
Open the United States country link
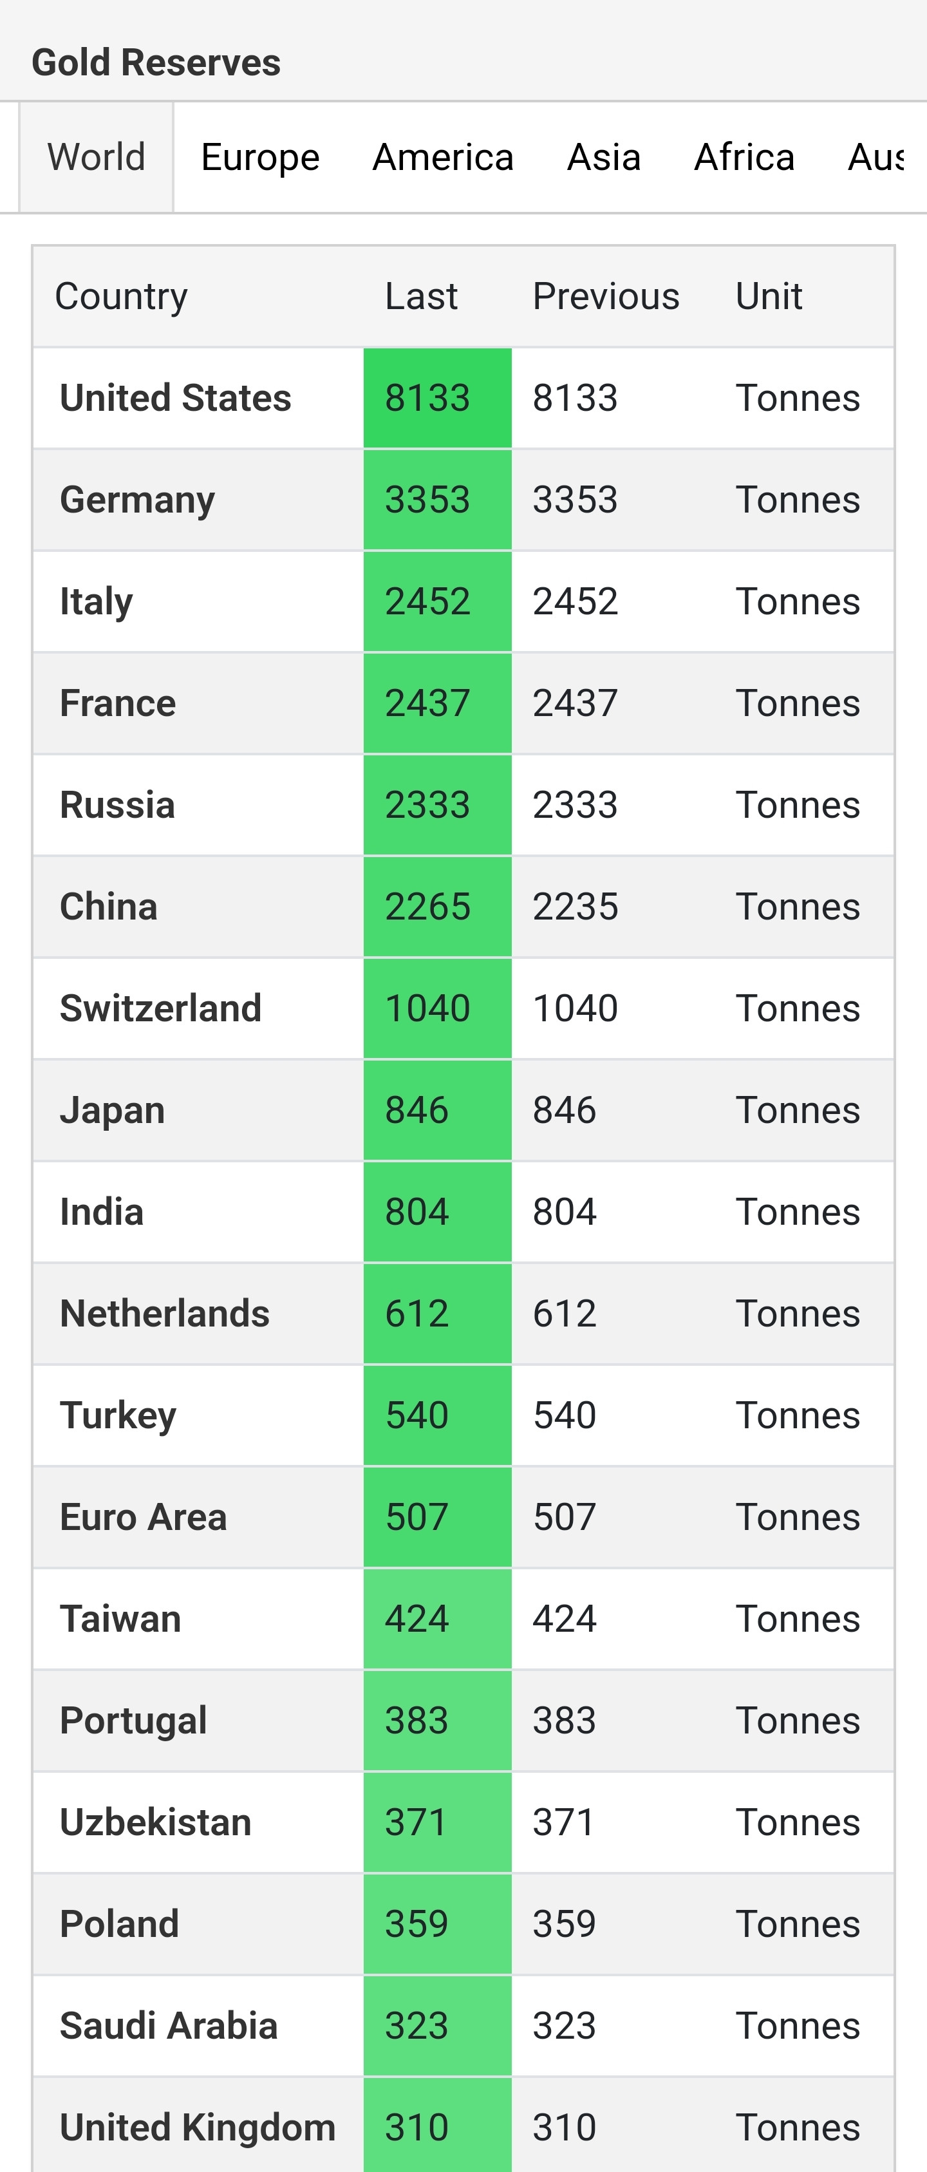(x=175, y=398)
